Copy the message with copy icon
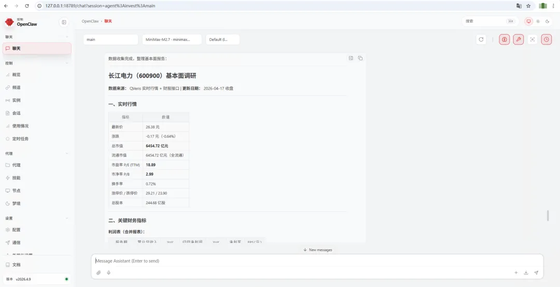The height and width of the screenshot is (287, 560). pos(360,58)
